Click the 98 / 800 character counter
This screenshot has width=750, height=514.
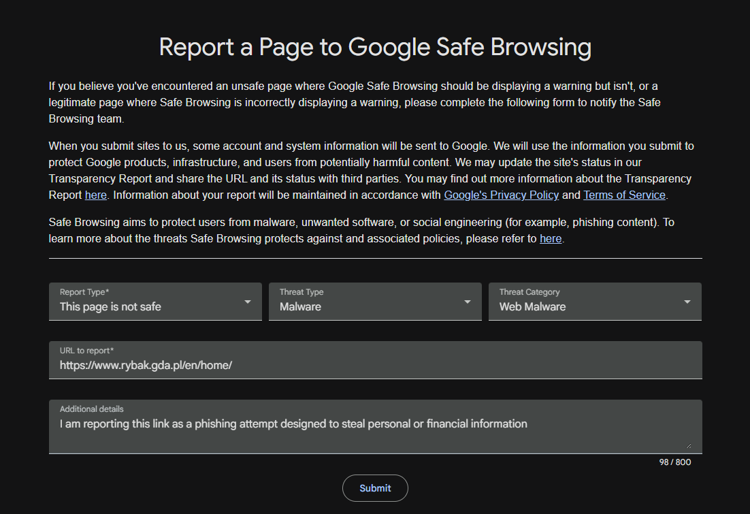[x=675, y=462]
